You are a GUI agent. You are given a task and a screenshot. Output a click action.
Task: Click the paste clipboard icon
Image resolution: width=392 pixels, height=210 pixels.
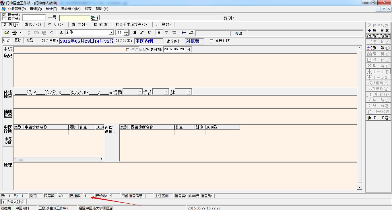[44, 33]
